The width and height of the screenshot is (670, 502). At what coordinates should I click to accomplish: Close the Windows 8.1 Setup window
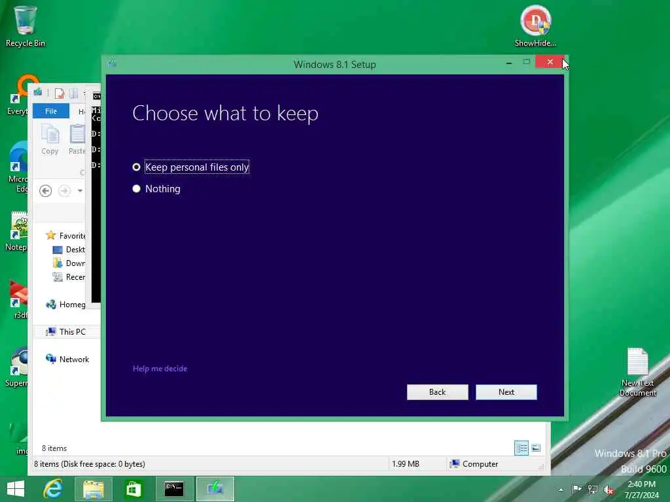tap(550, 62)
